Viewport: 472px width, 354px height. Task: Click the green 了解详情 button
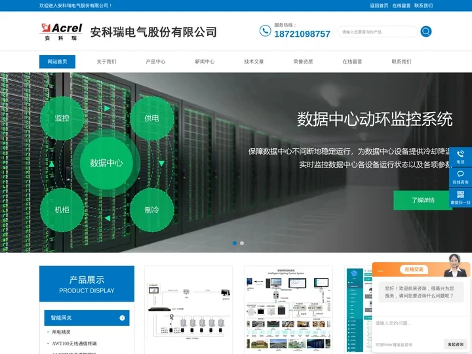pyautogui.click(x=423, y=200)
